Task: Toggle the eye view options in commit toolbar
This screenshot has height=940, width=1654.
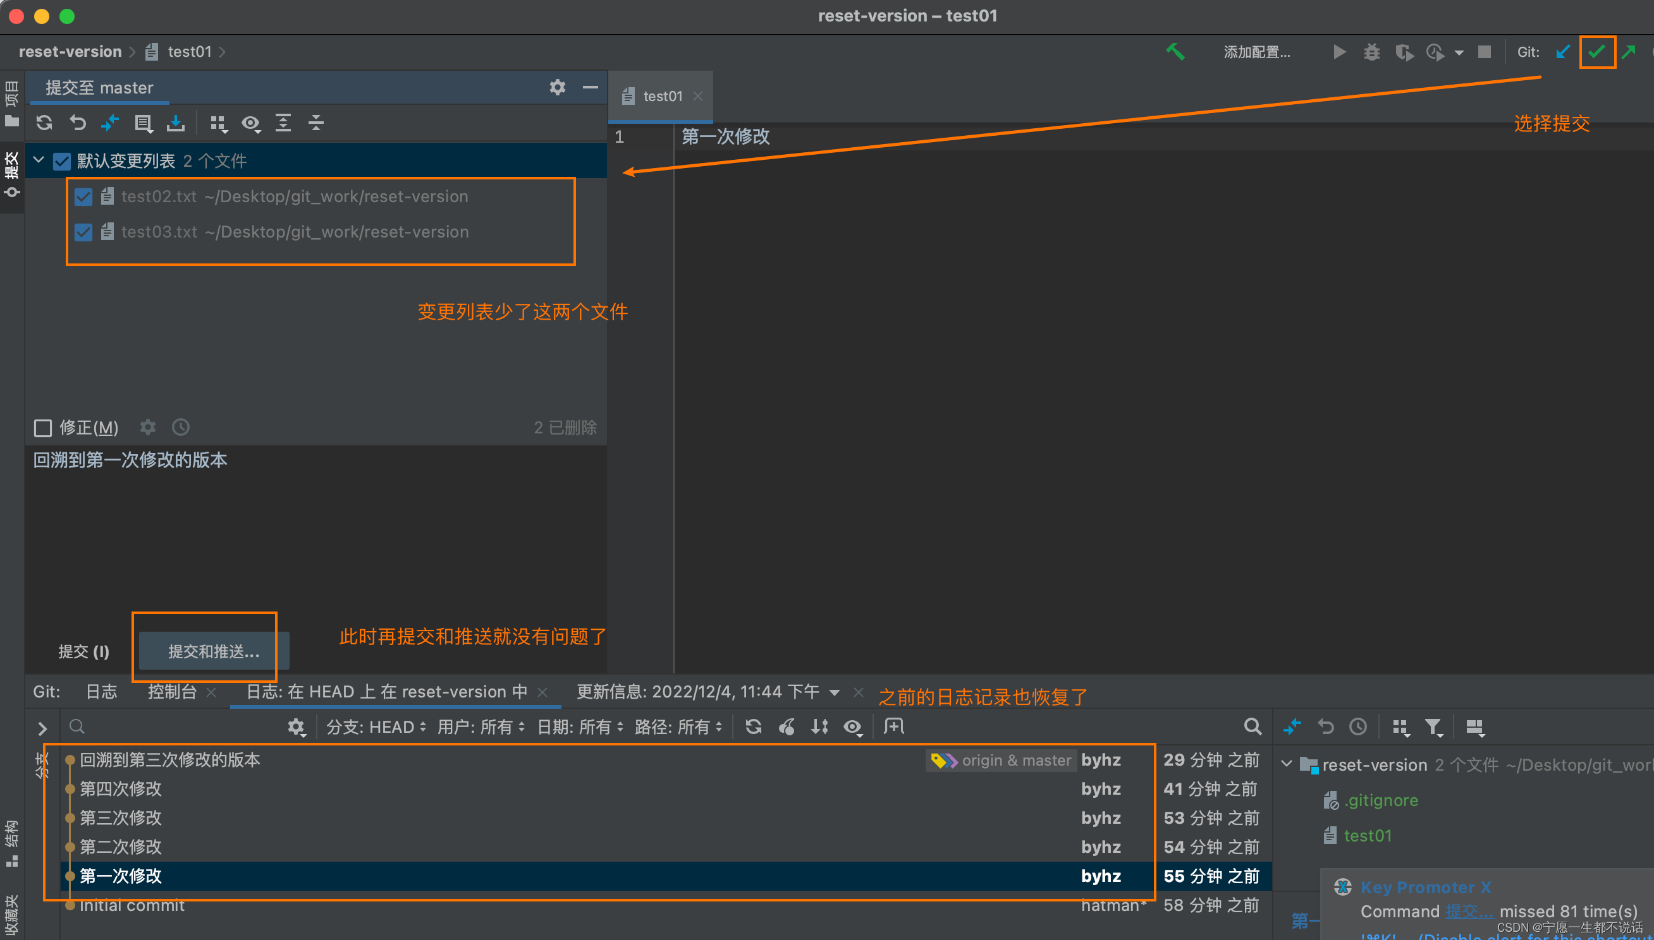Action: coord(252,123)
